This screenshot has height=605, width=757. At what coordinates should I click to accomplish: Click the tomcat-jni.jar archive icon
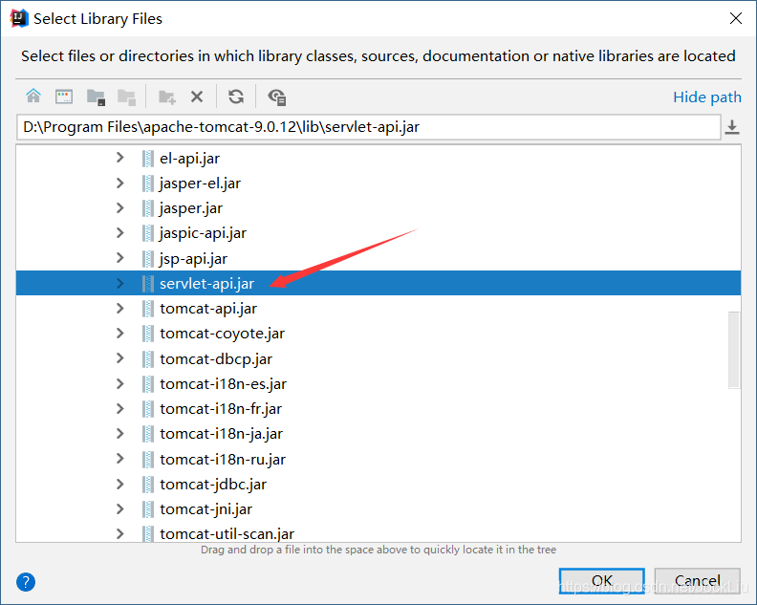(148, 509)
